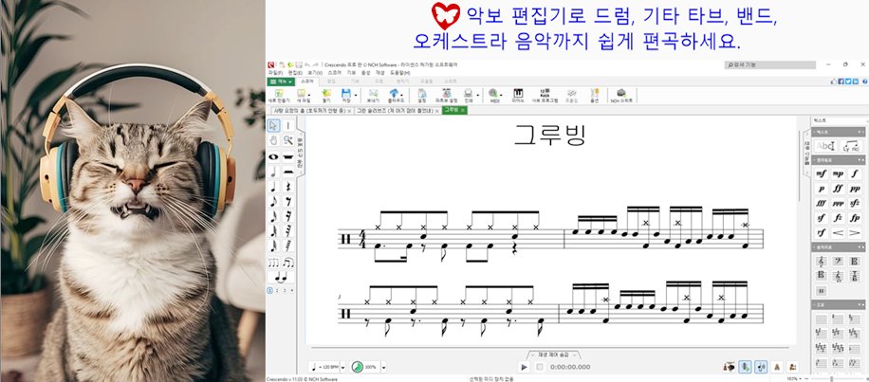Open the green menu dropdown button
869x382 pixels.
(281, 82)
